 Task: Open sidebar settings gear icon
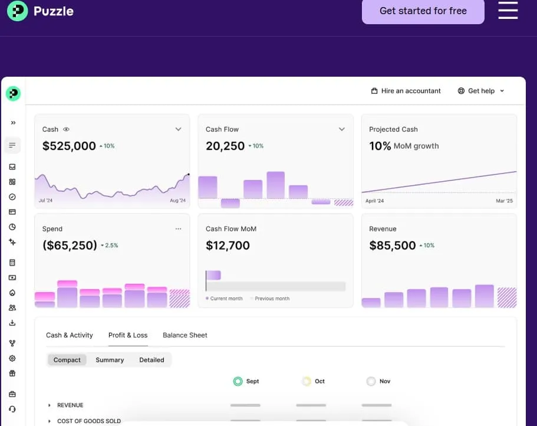pyautogui.click(x=12, y=358)
